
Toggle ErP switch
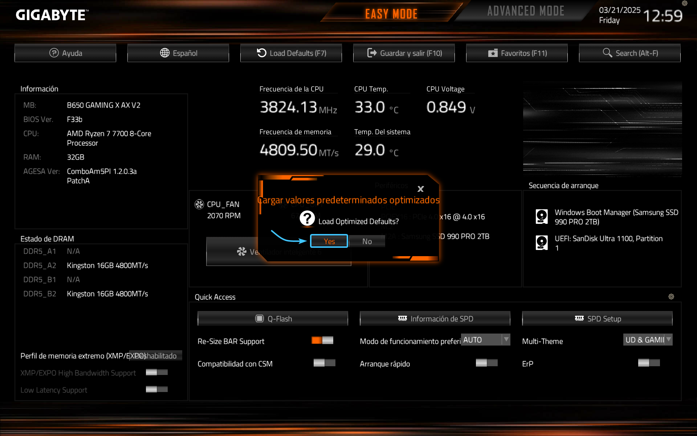coord(649,363)
